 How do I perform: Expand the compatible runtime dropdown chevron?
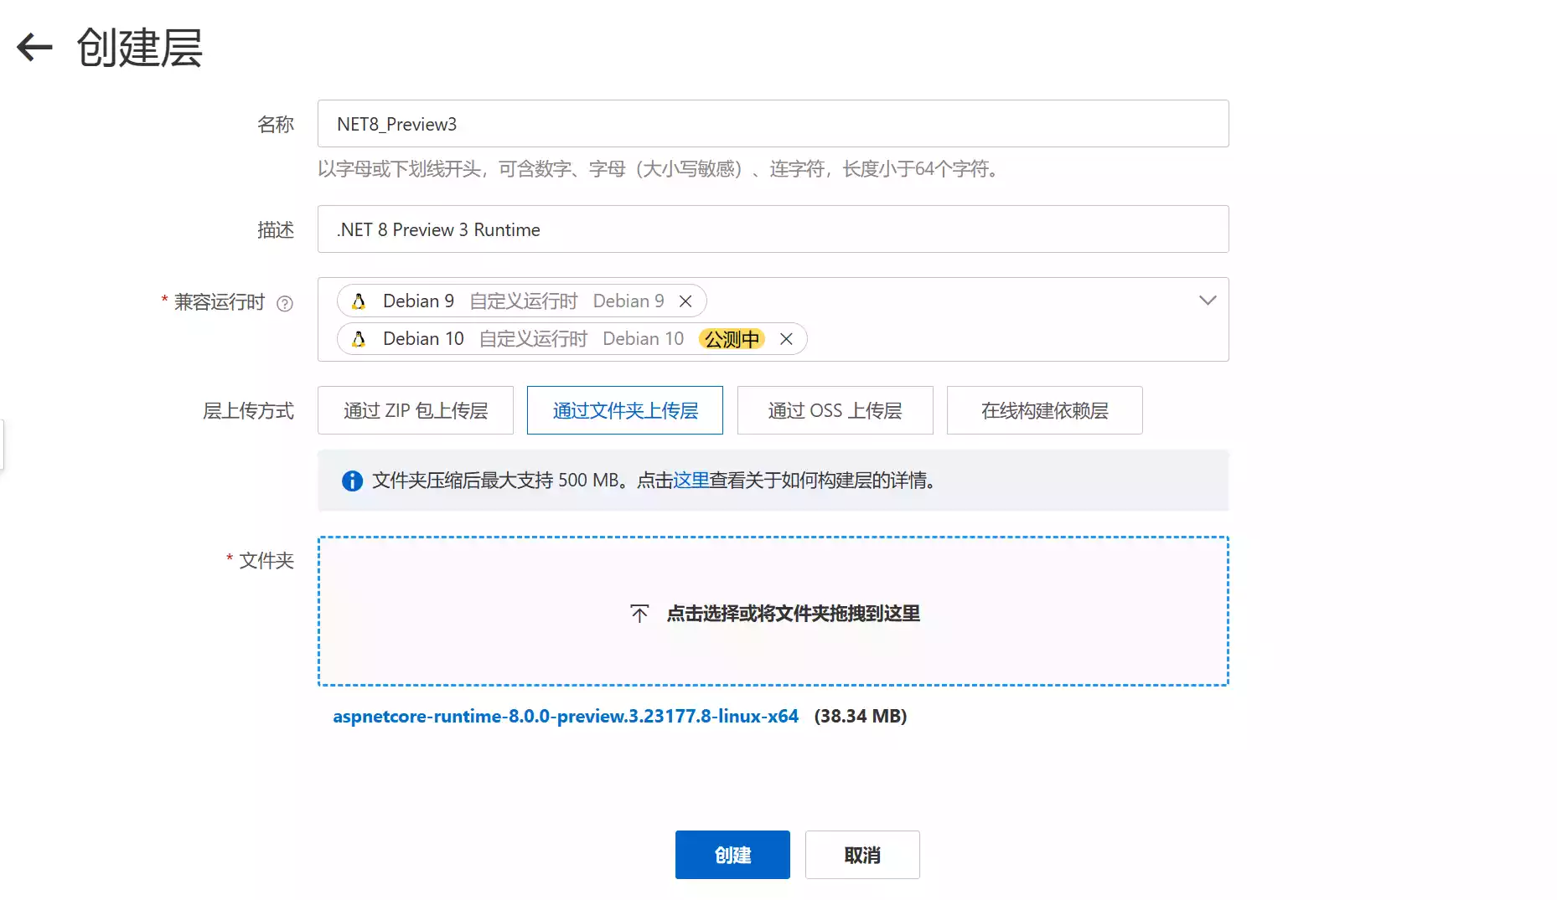1208,301
